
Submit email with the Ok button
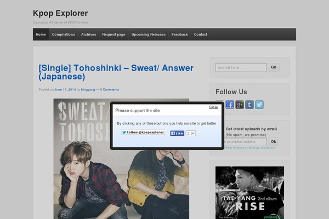[x=273, y=142]
